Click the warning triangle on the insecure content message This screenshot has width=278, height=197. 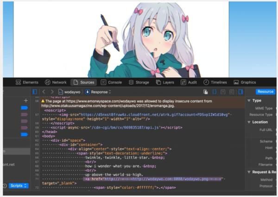[43, 101]
